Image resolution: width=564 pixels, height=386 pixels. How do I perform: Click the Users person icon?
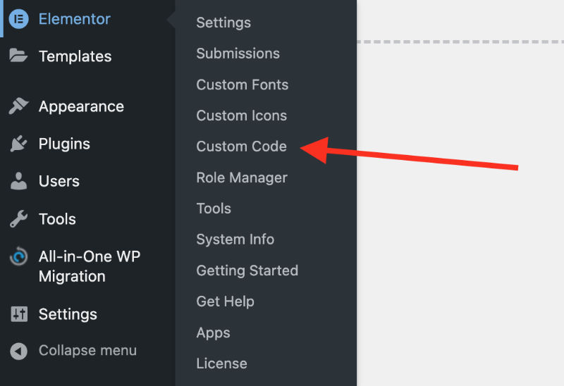pyautogui.click(x=18, y=181)
